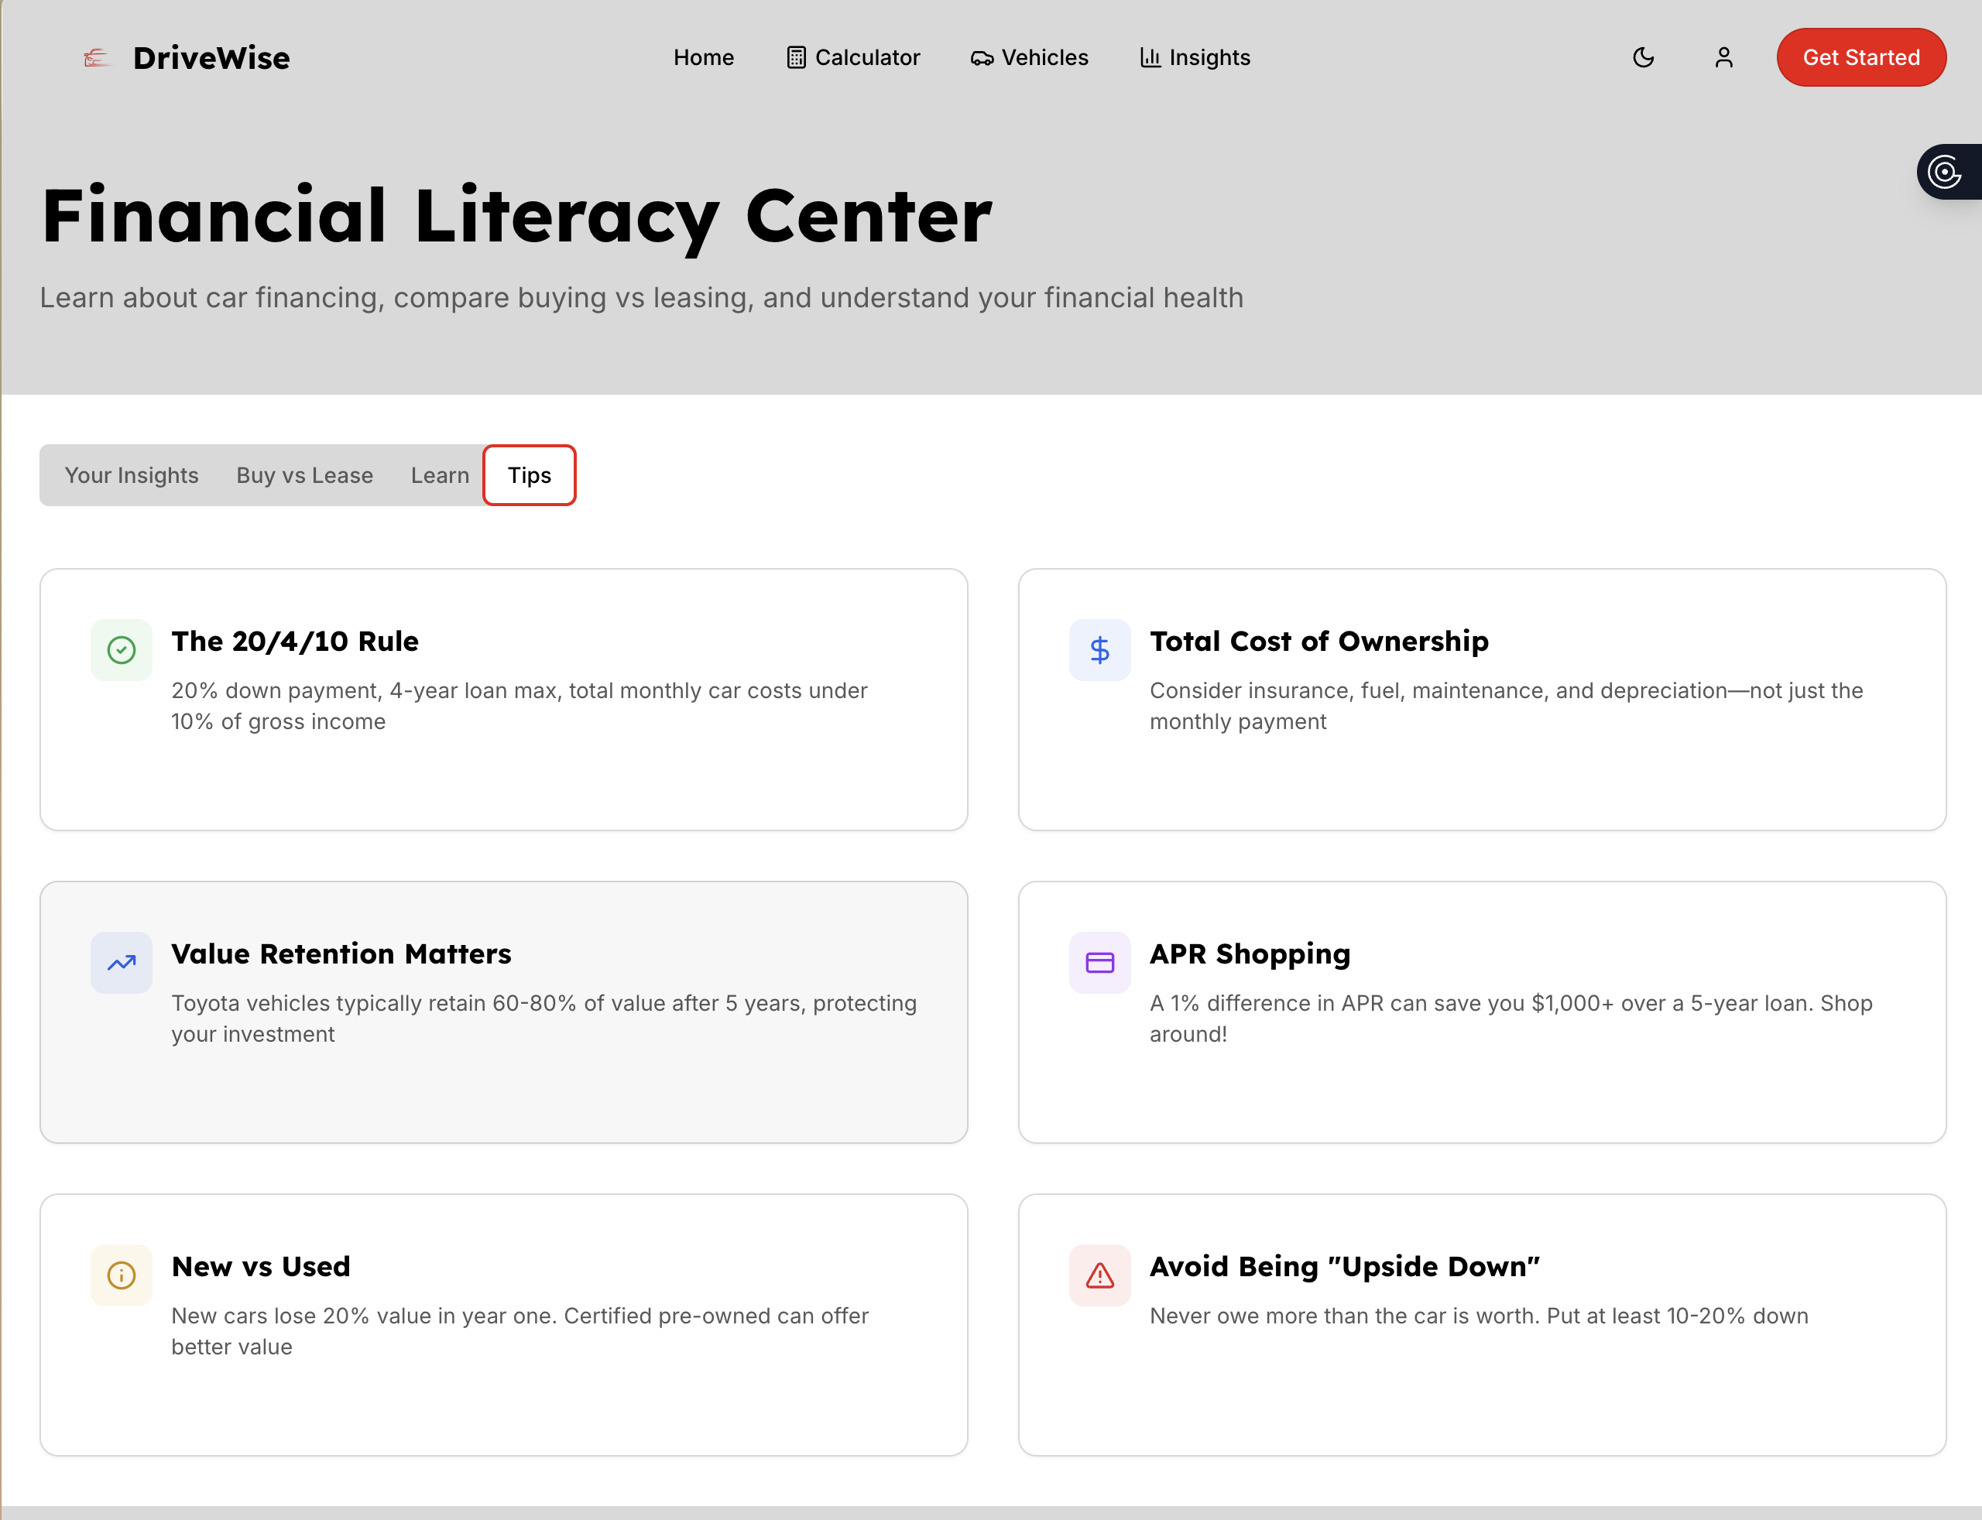Open the Calculator nav link
The height and width of the screenshot is (1520, 1982).
click(852, 58)
